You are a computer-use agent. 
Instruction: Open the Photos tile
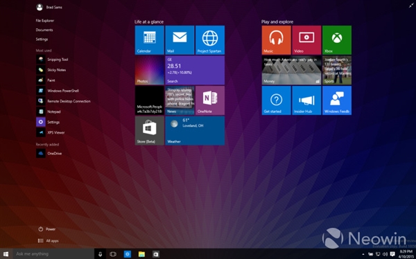point(149,70)
